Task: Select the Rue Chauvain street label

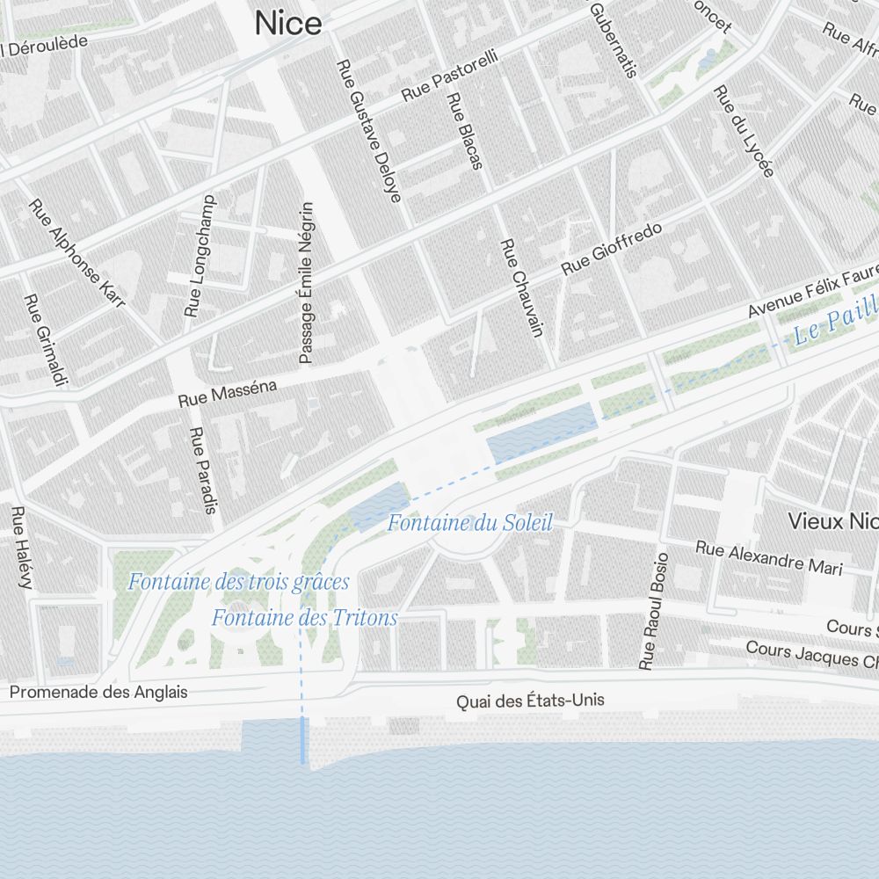Action: [522, 288]
